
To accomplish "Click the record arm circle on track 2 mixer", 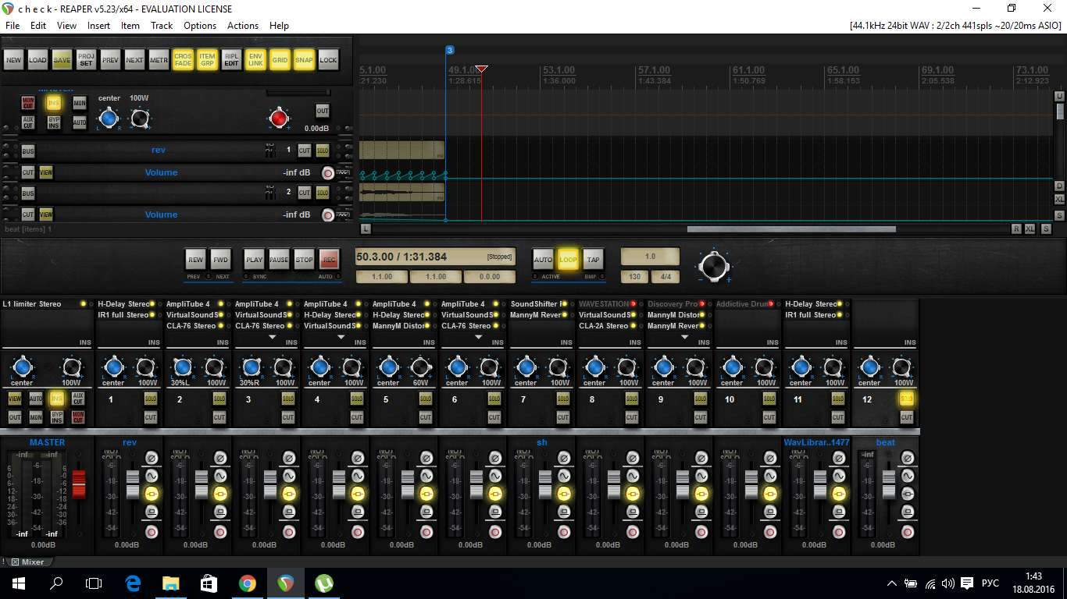I will coord(220,532).
